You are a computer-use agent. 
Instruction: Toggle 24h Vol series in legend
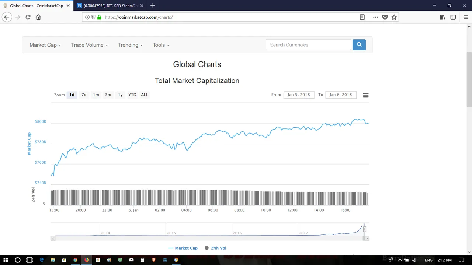point(215,248)
